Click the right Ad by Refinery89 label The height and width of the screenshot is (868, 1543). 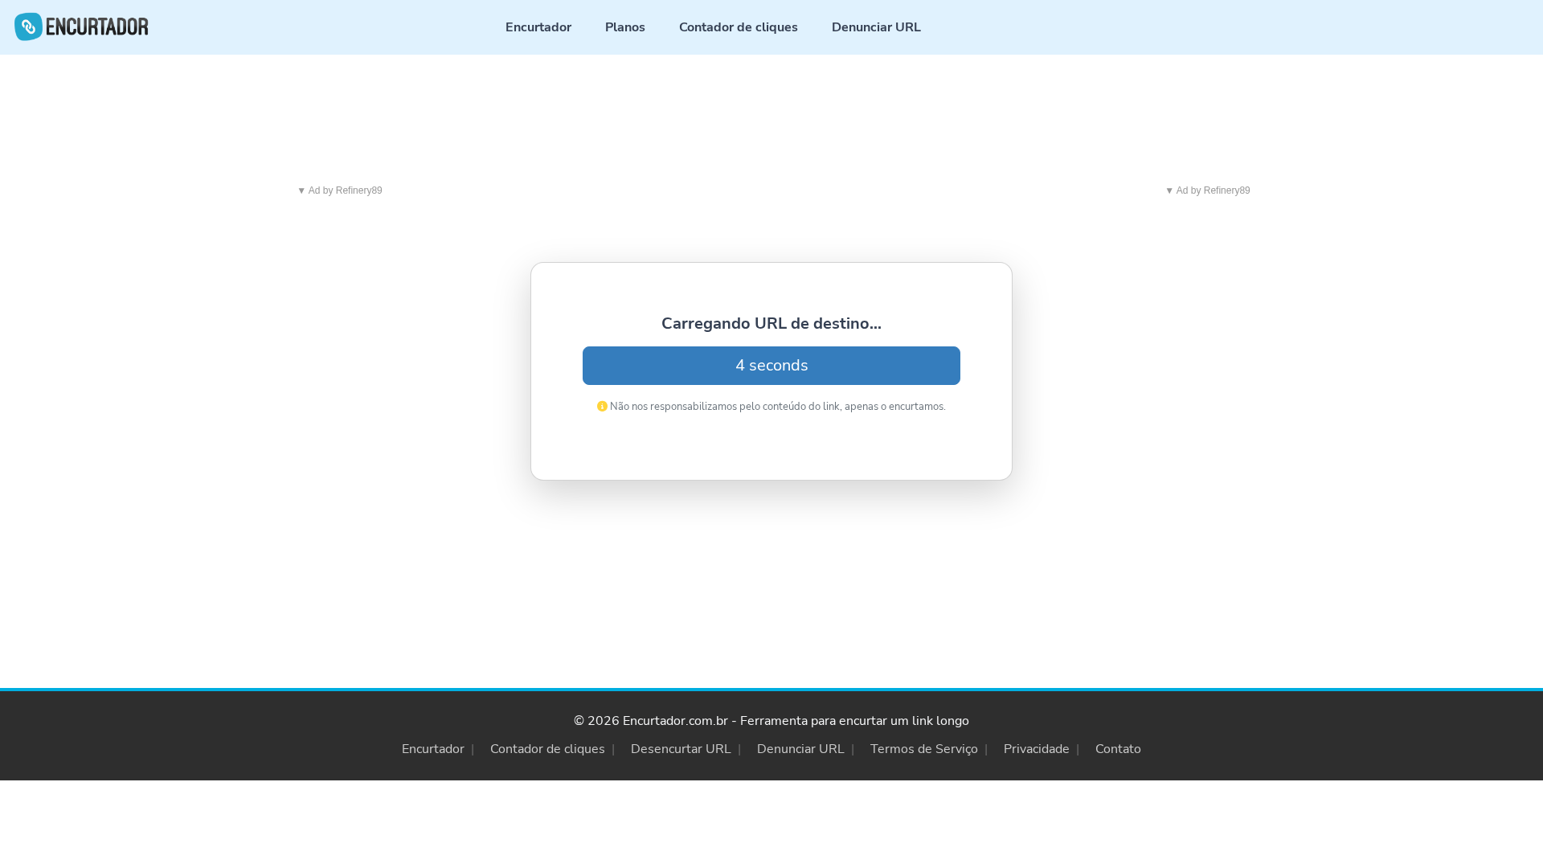click(x=1208, y=190)
